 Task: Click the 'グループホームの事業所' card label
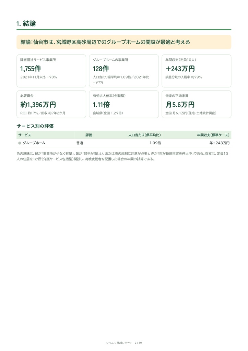coord(110,60)
